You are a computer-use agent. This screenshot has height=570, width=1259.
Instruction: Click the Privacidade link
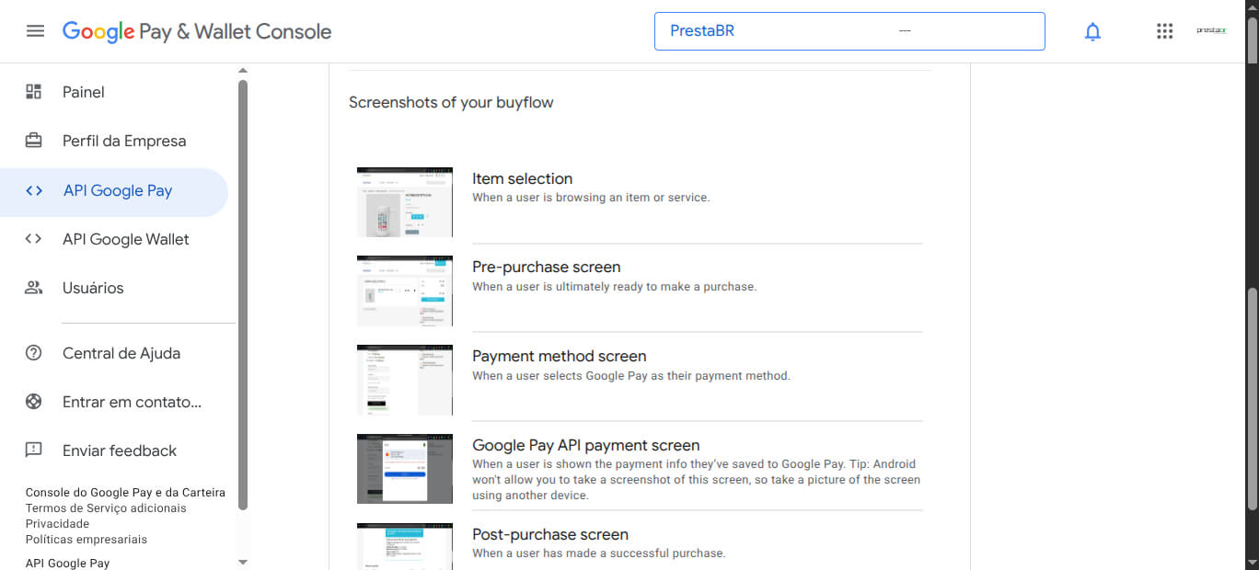click(57, 523)
